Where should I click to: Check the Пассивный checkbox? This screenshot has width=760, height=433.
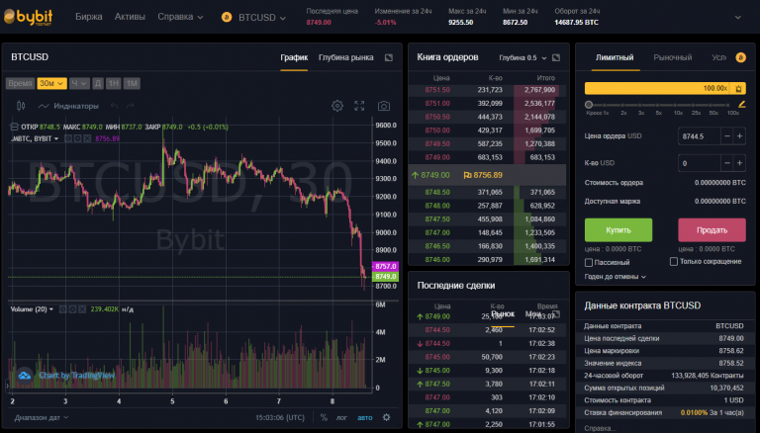[x=590, y=262]
